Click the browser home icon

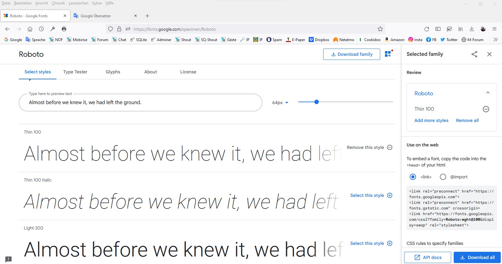[30, 29]
